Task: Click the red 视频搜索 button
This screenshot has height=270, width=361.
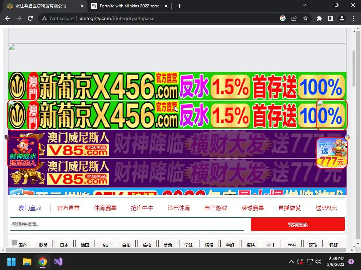Action: 298,224
